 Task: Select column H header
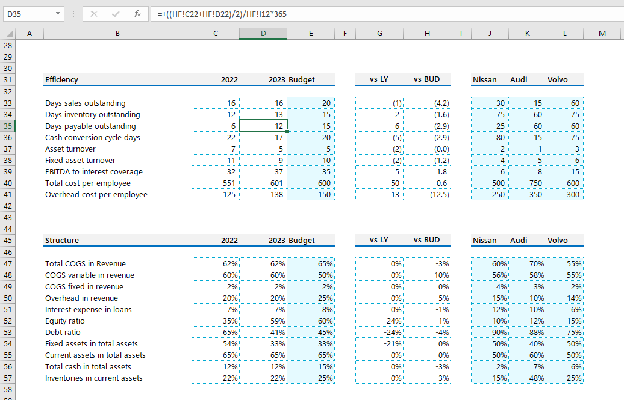click(x=427, y=34)
